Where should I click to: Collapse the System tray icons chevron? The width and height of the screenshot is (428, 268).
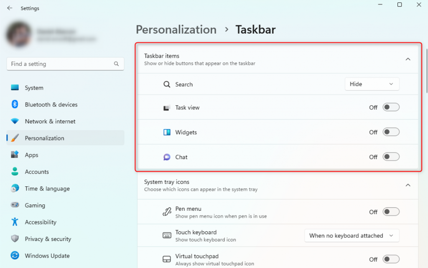pyautogui.click(x=408, y=185)
